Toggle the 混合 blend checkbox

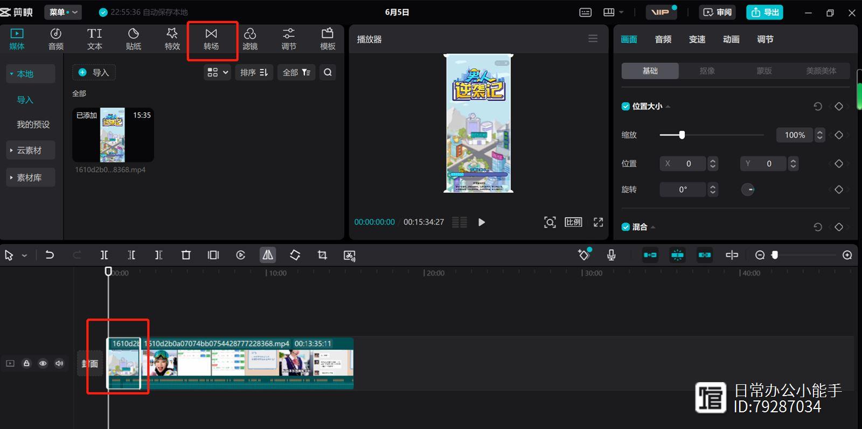click(625, 227)
